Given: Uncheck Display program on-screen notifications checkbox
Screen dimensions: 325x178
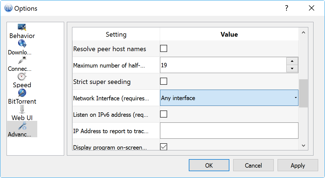Looking at the screenshot, I should 164,147.
